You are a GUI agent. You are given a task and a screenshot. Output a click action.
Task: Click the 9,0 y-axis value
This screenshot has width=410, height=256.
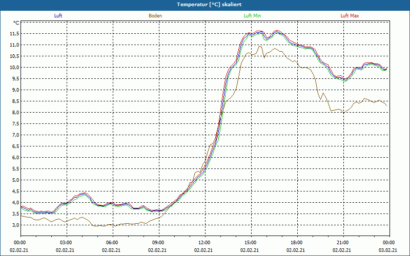point(15,90)
